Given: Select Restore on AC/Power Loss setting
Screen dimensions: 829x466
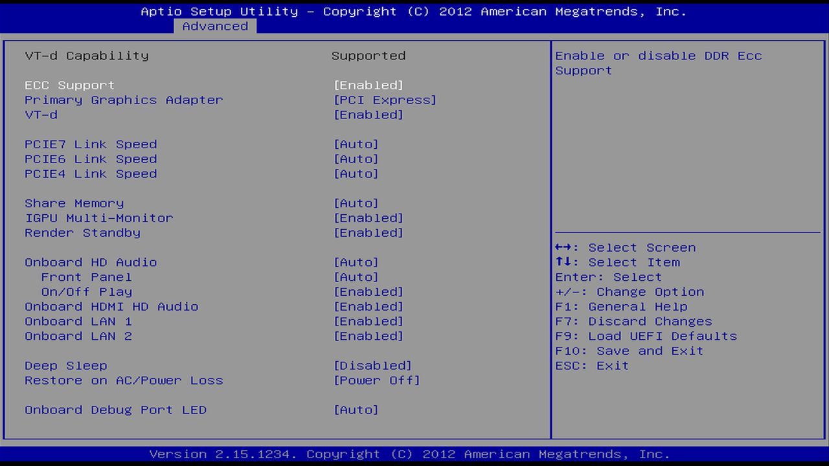Looking at the screenshot, I should pyautogui.click(x=124, y=381).
